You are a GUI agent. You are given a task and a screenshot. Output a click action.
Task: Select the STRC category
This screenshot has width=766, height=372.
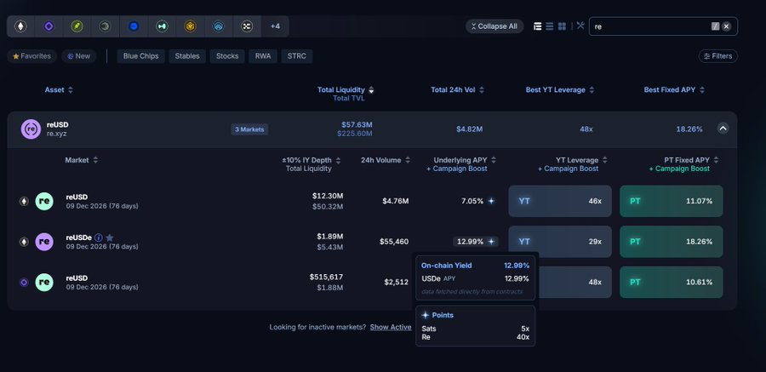[296, 56]
